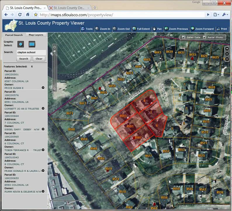Expand details for FRANK DONALD R & LAURA
The height and width of the screenshot is (211, 232).
[x=43, y=171]
